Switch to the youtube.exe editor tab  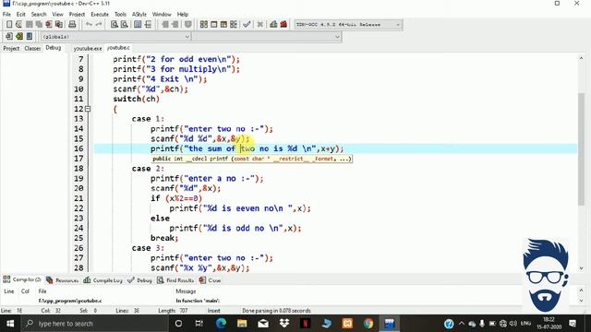[x=88, y=48]
